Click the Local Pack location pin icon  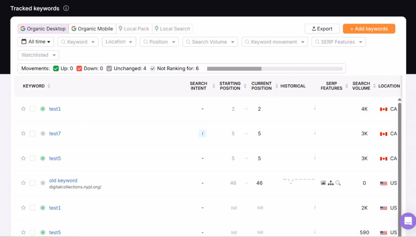pos(121,28)
